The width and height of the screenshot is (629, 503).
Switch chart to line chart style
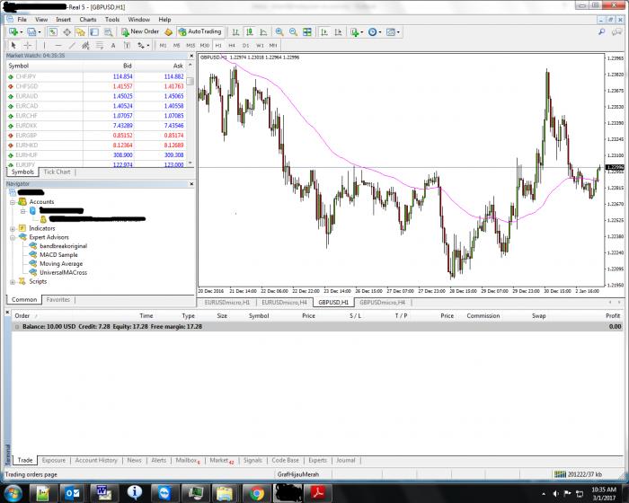point(263,32)
